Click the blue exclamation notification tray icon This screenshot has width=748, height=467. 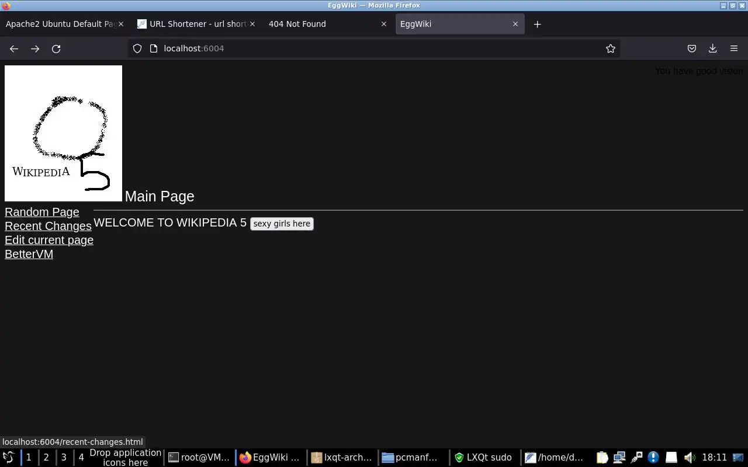(x=653, y=458)
